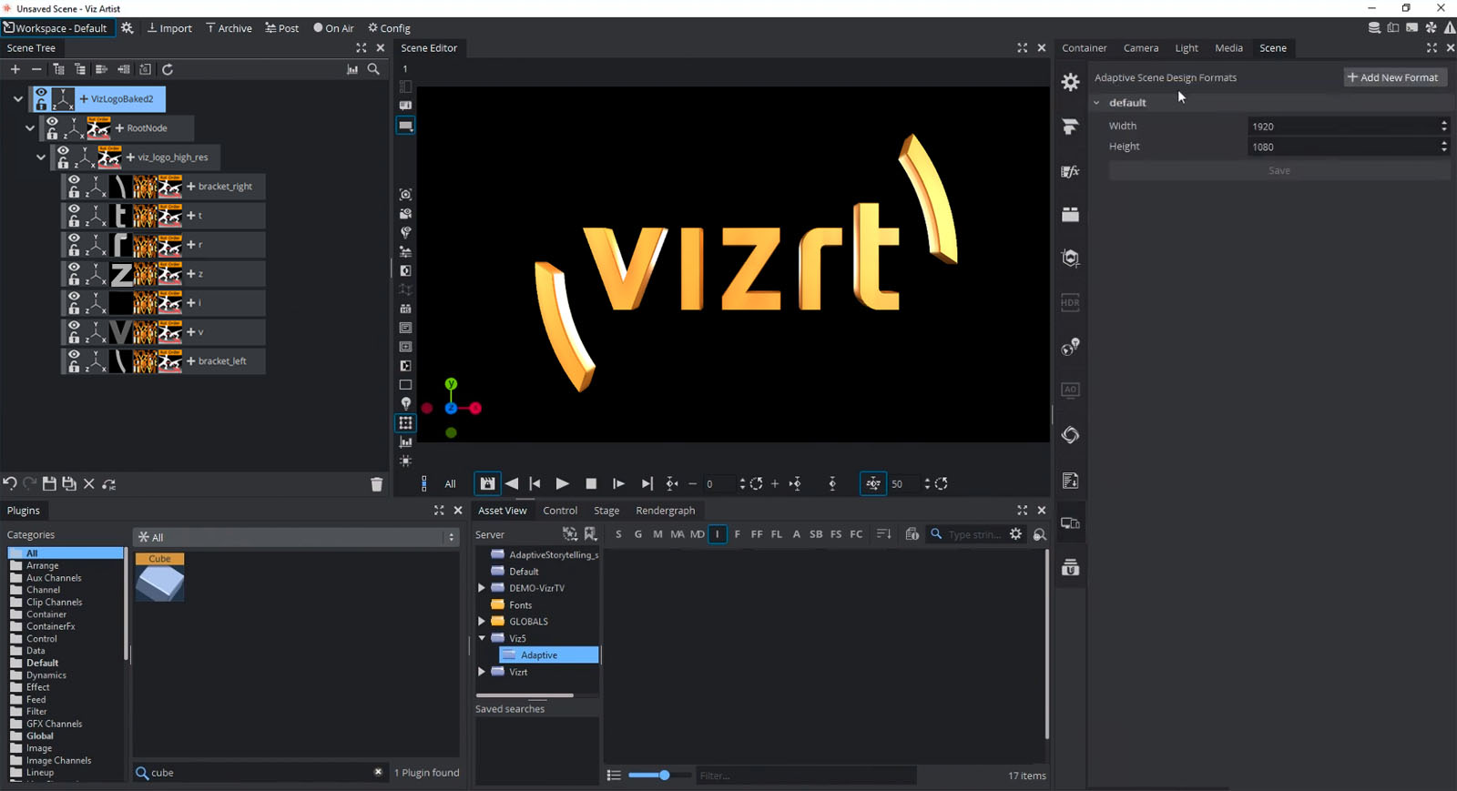This screenshot has height=791, width=1457.
Task: Open the Config menu
Action: pos(389,28)
